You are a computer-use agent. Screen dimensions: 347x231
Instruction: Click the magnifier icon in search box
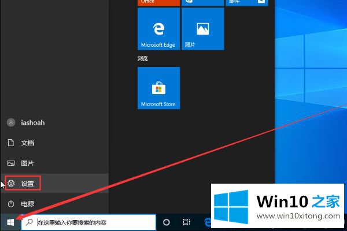[29, 222]
